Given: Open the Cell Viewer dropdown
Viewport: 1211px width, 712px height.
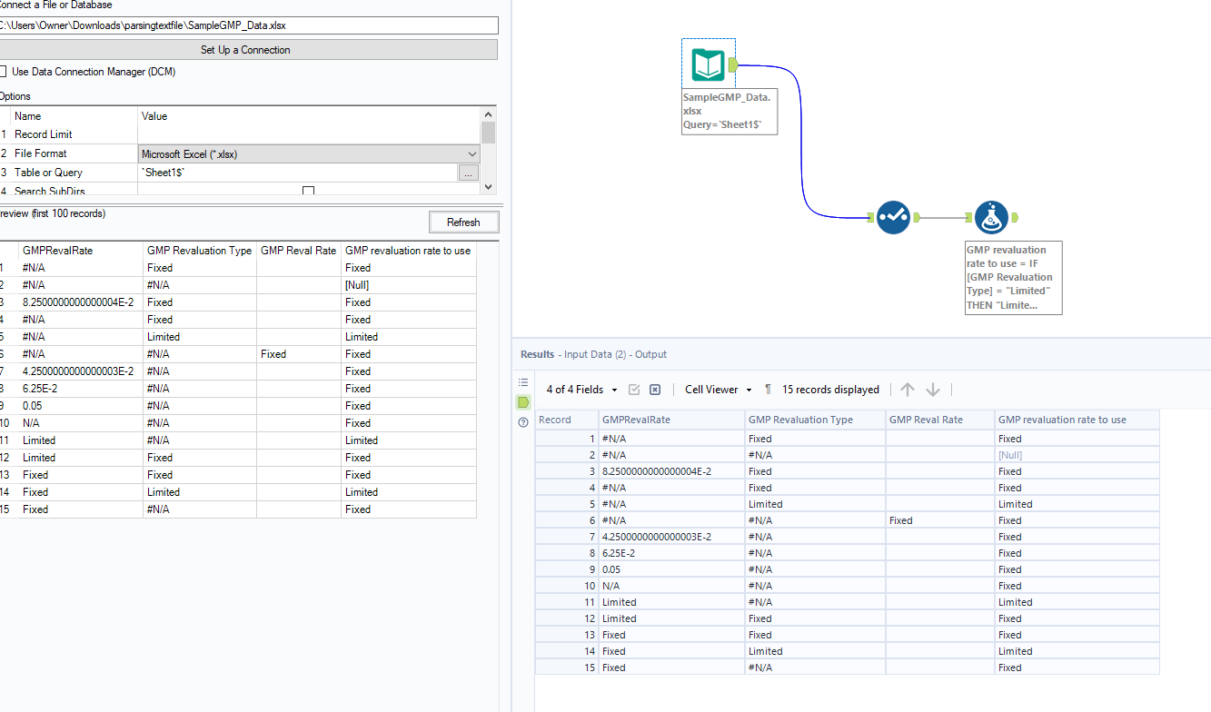Looking at the screenshot, I should click(718, 389).
